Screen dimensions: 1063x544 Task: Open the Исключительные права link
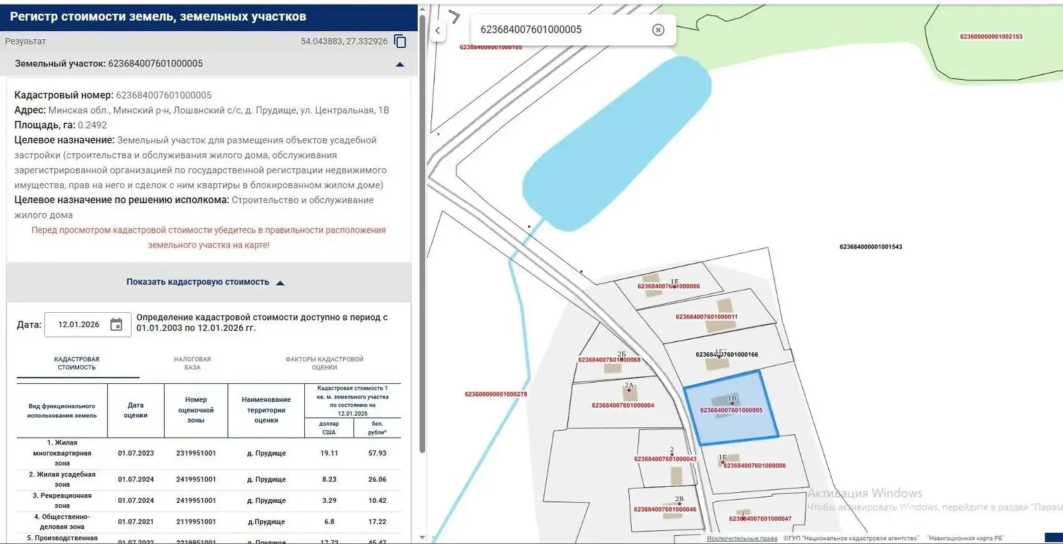741,538
